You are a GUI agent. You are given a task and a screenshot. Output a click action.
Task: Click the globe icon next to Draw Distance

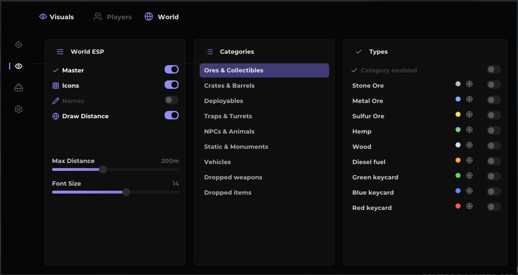pos(55,116)
